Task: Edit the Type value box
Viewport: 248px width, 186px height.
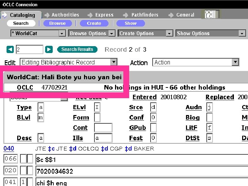Action: (x=41, y=107)
